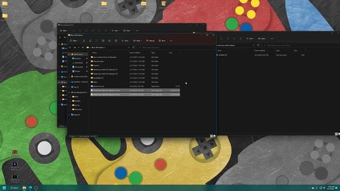Click View button in back XboxMedia window
This screenshot has height=191, width=340.
[127, 31]
